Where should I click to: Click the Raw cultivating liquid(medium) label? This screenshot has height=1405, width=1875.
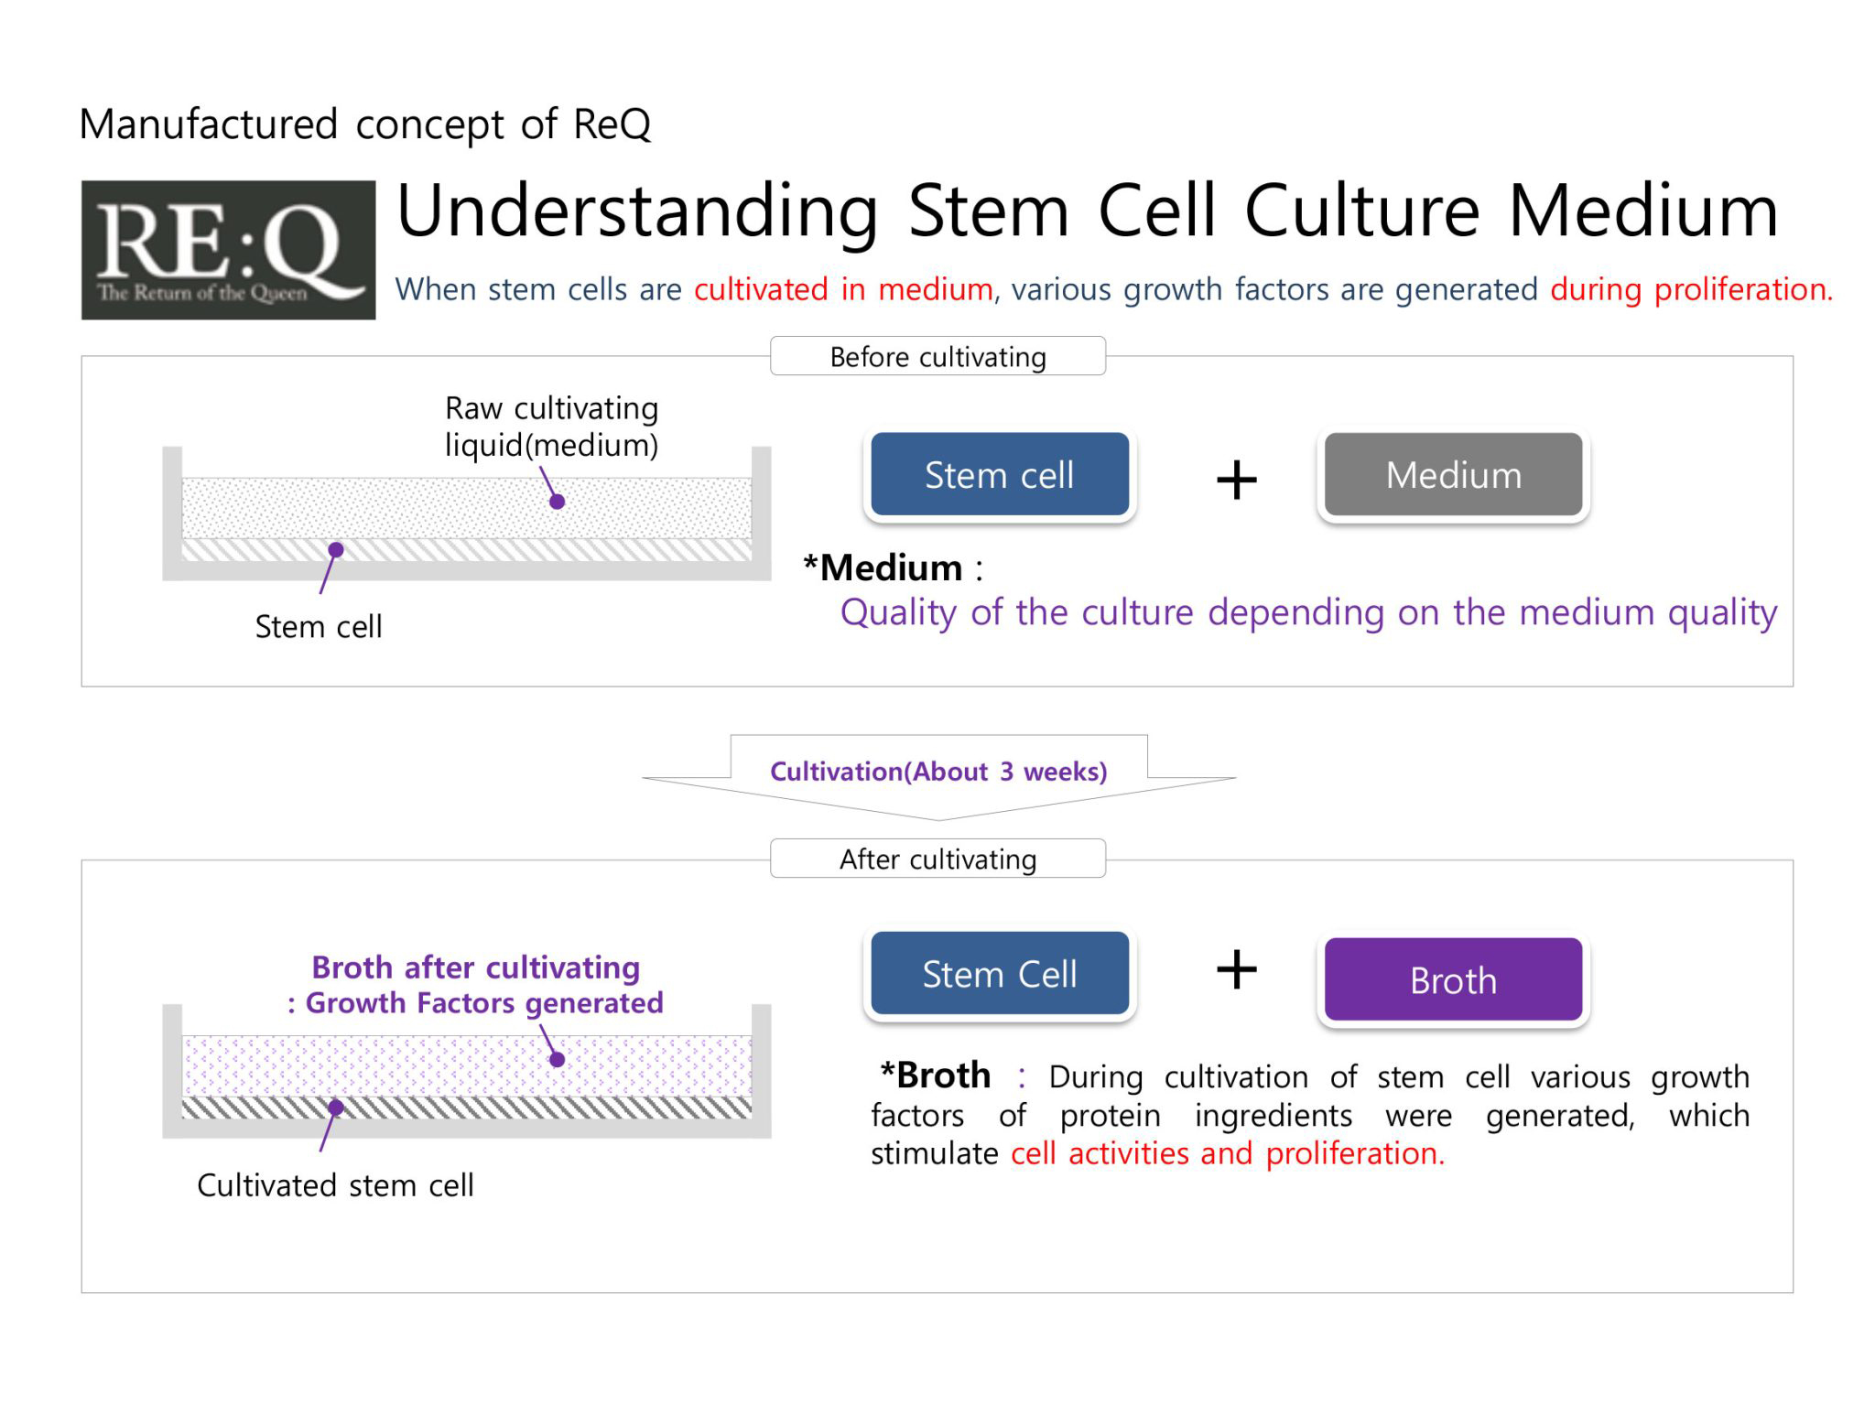[551, 427]
